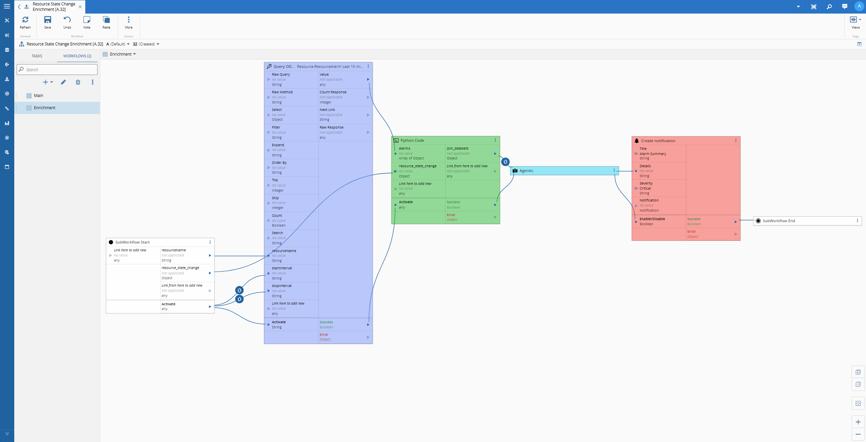The image size is (866, 442).
Task: Check the Main workflow checkbox
Action: point(29,95)
